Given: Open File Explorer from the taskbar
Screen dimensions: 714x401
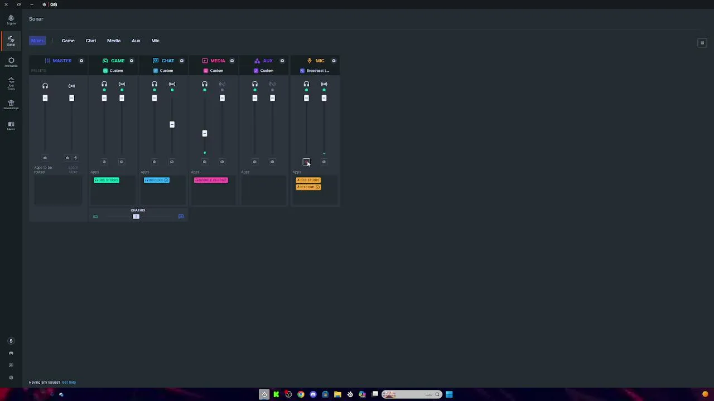Looking at the screenshot, I should 337,394.
